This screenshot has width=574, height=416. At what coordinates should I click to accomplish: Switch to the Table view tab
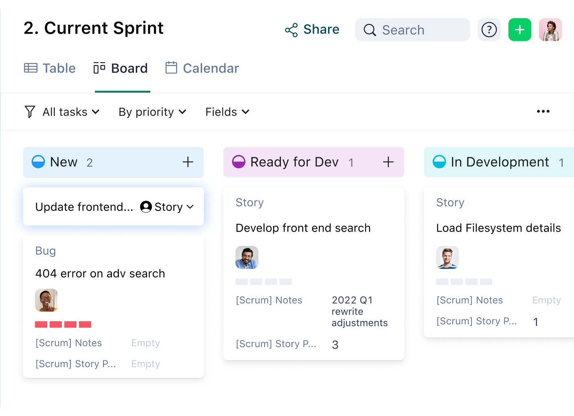(x=50, y=68)
